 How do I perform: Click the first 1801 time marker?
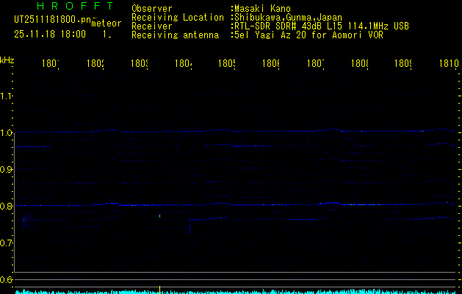click(x=51, y=65)
